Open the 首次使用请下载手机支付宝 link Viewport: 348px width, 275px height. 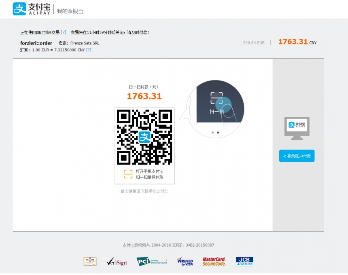(144, 191)
